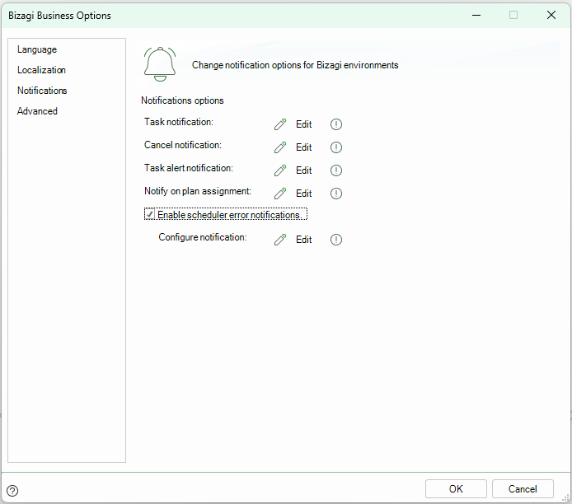Open the Advanced options section
The width and height of the screenshot is (572, 504).
(37, 111)
